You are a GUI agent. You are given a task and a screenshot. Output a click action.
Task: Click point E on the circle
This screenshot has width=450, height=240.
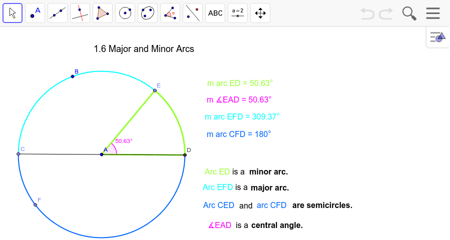pos(155,90)
